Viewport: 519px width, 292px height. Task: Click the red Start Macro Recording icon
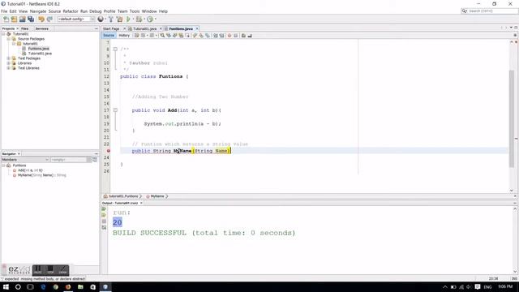click(x=229, y=36)
